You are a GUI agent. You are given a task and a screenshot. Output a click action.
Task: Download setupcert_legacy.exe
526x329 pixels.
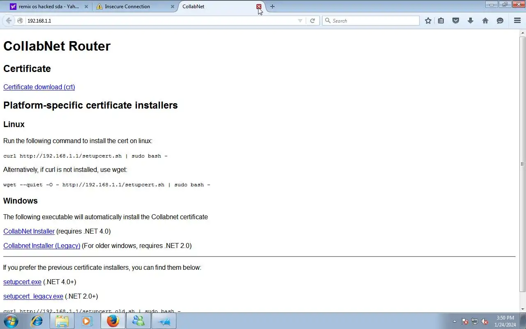(x=33, y=296)
